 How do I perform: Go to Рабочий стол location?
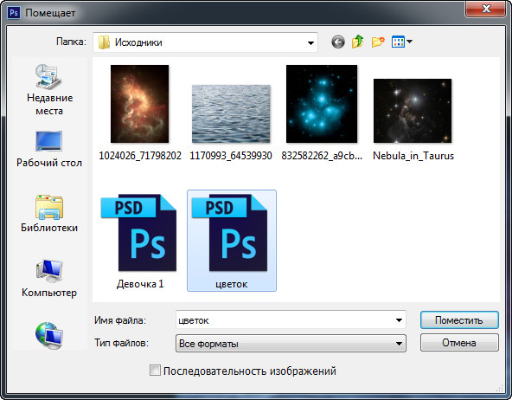click(49, 149)
